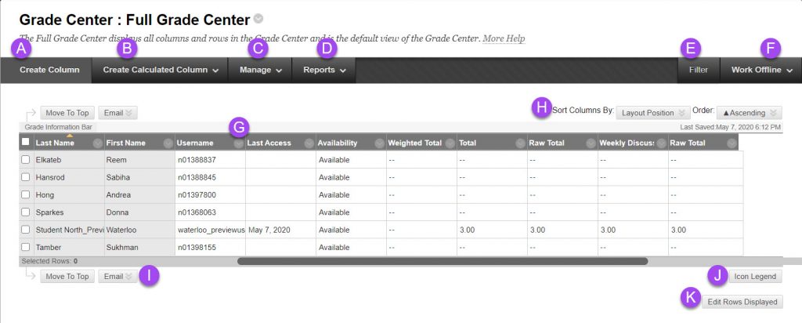Image resolution: width=802 pixels, height=323 pixels.
Task: Toggle the Ascending order dropdown
Action: coord(749,113)
